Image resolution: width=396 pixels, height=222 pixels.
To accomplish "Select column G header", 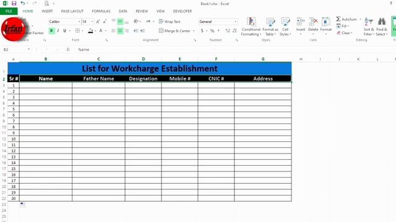I will point(263,59).
